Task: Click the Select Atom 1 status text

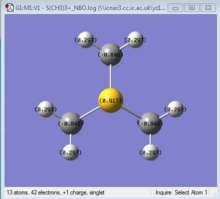Action: [191, 192]
